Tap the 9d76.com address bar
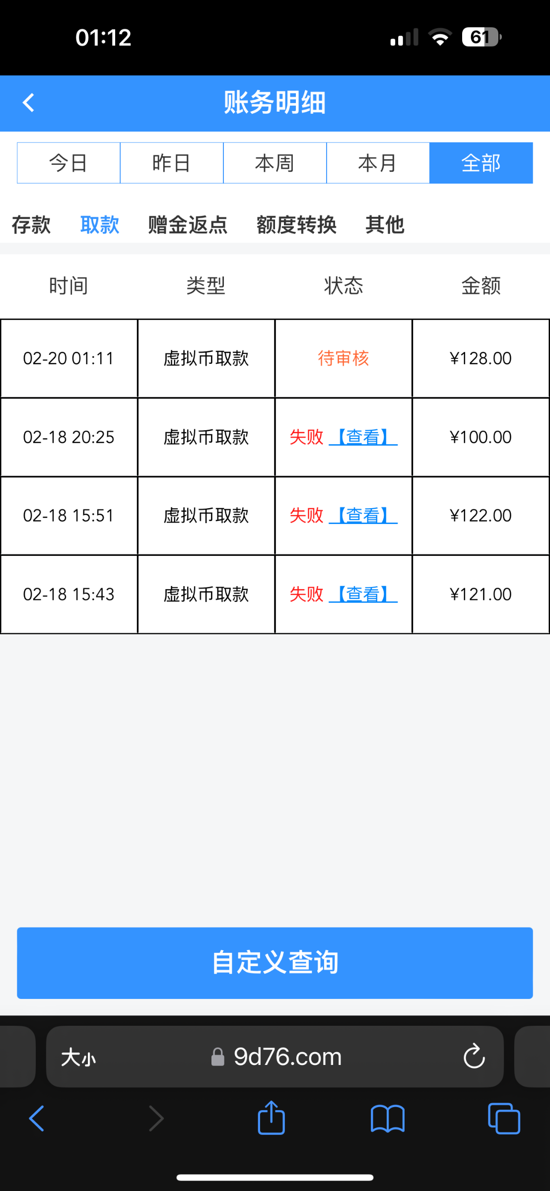 tap(288, 1057)
